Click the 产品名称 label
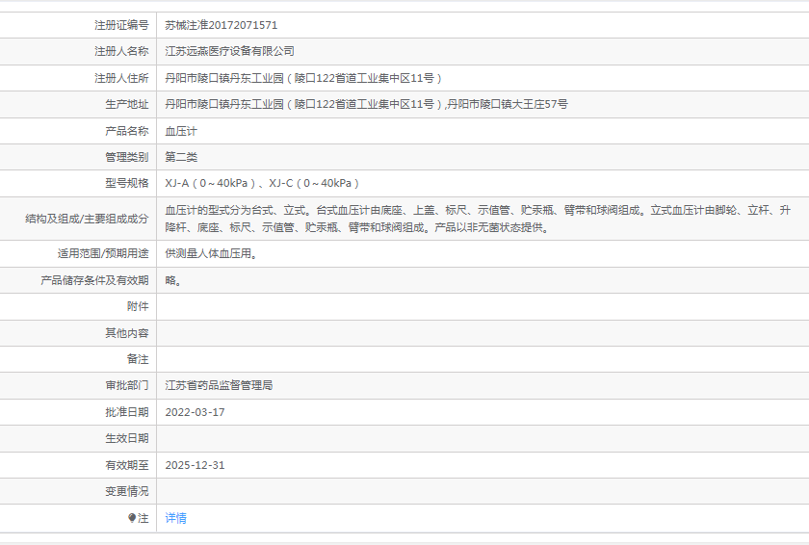Screen dimensions: 809x545 [127, 131]
